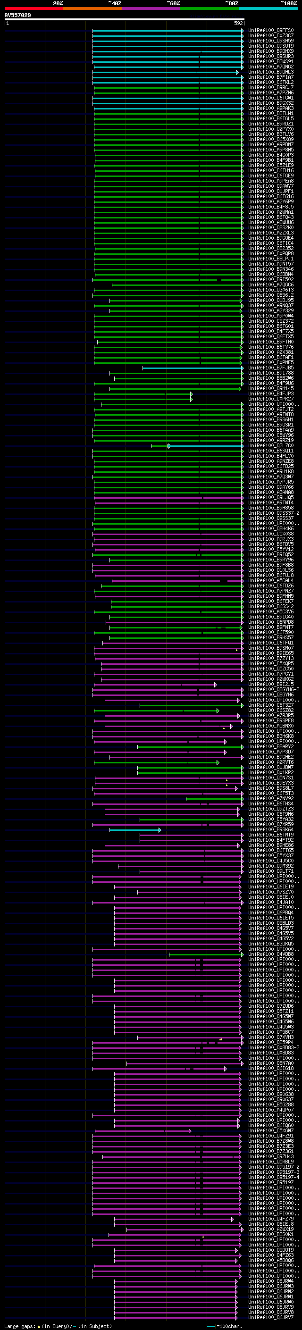Image resolution: width=302 pixels, height=1330 pixels.
Task: Click the UniRef100_A9TJT2 label
Action: pyautogui.click(x=271, y=410)
